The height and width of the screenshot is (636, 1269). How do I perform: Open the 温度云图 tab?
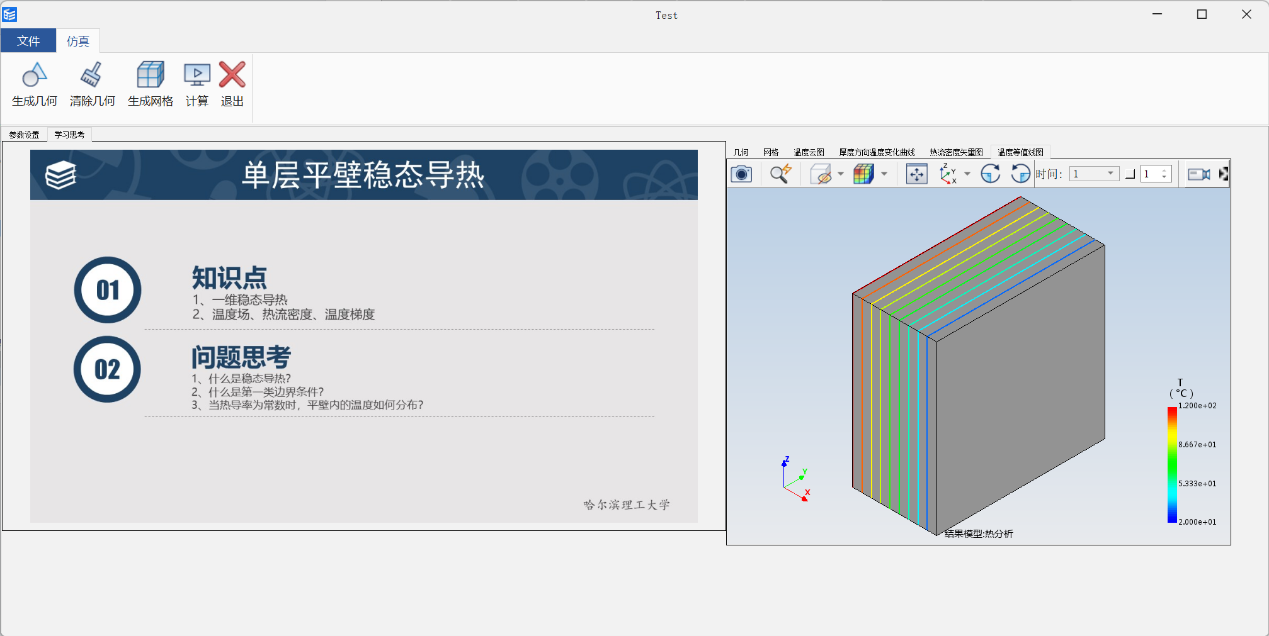point(809,152)
